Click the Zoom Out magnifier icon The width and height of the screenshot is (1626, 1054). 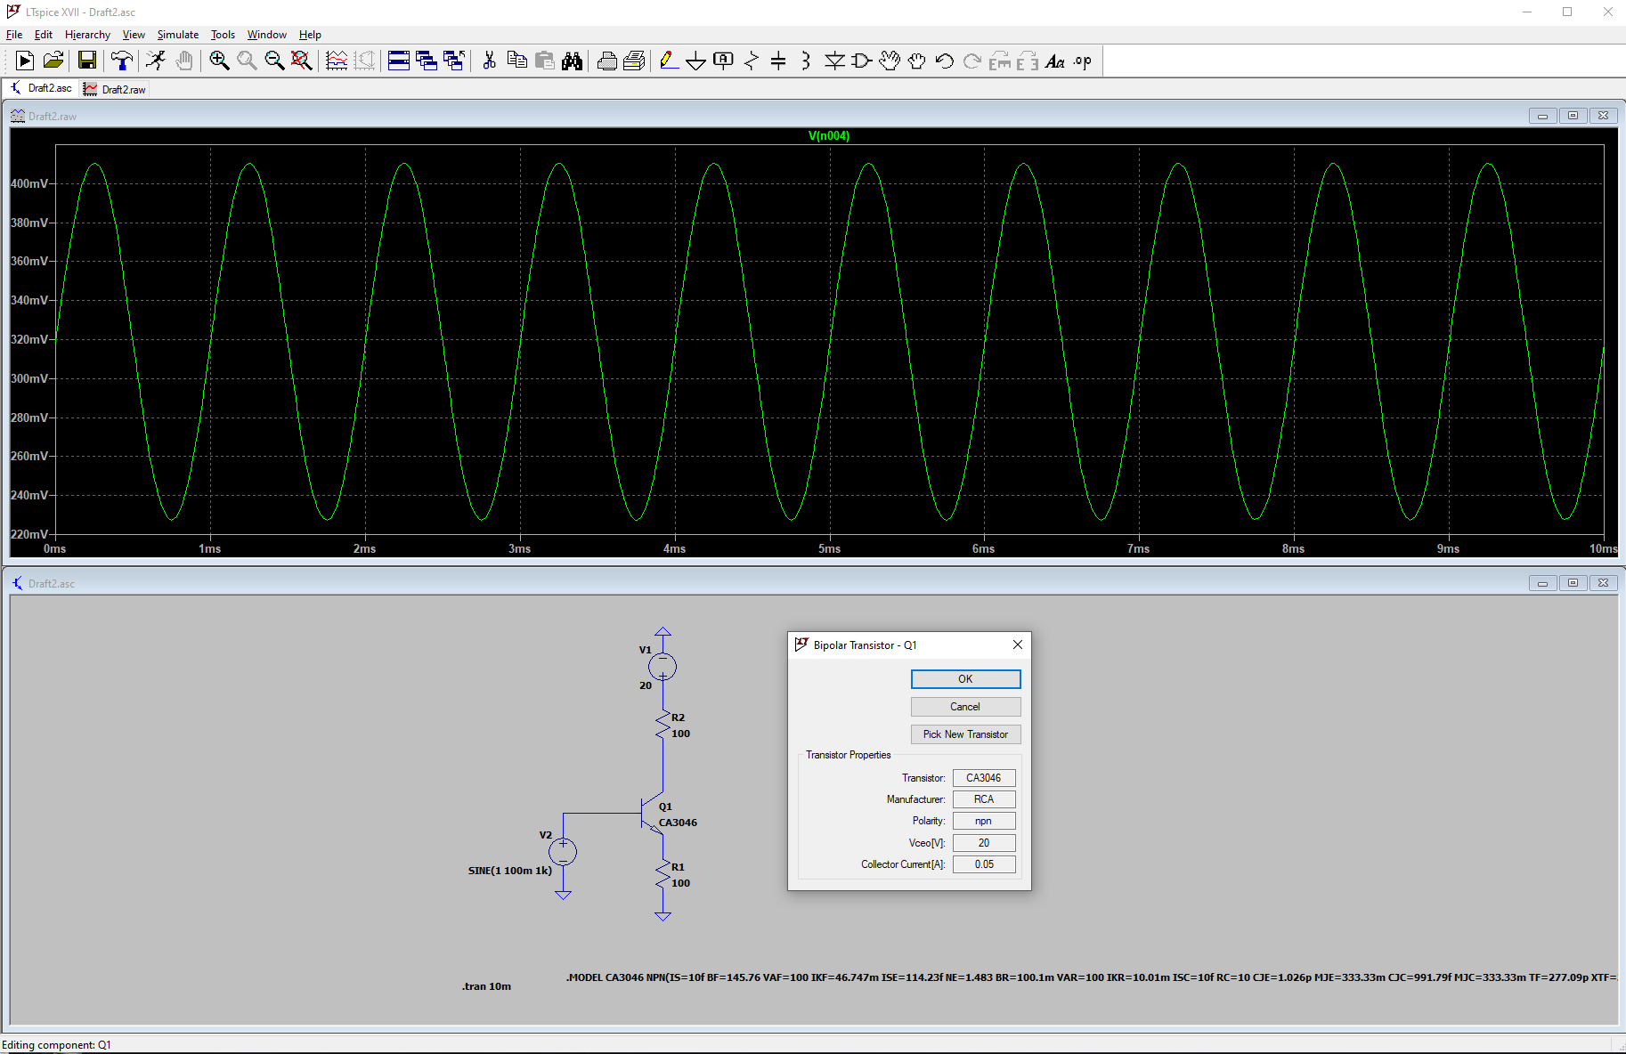click(274, 61)
